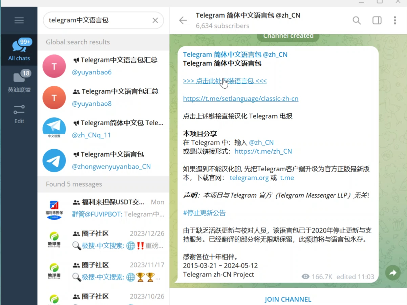The image size is (407, 305).
Task: Click the @zh_CN mention in message body
Action: coord(261,143)
